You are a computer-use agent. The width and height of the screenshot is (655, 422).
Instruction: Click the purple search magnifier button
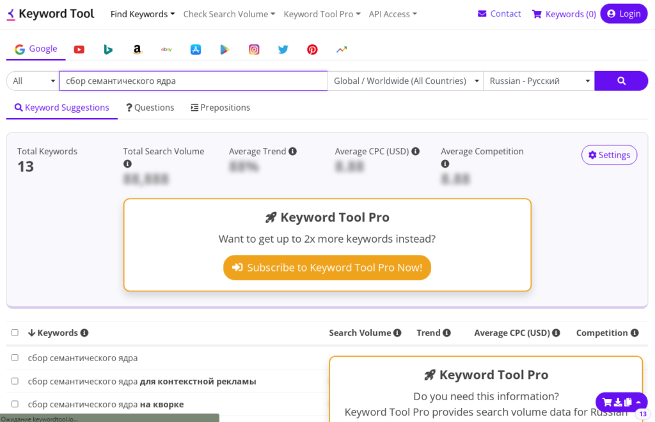click(x=620, y=81)
